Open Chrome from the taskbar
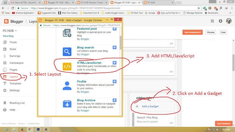 [x=30, y=129]
